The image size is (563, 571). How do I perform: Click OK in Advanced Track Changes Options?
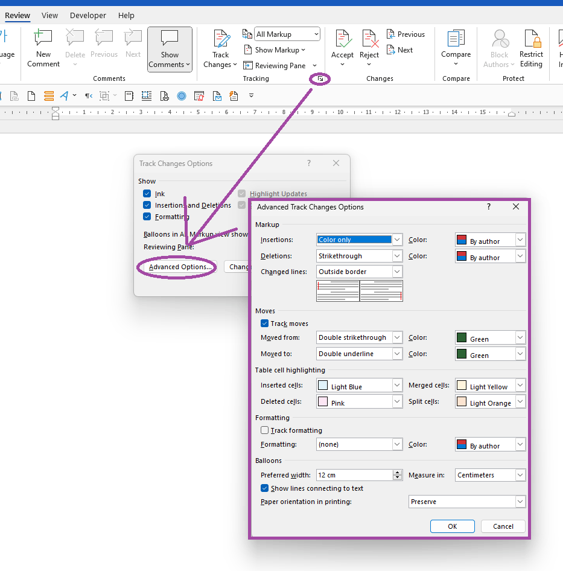pos(453,526)
